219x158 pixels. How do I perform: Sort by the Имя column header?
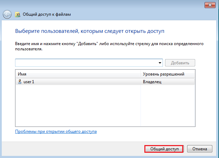(x=78, y=74)
